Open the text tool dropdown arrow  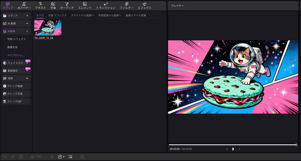click(64, 157)
